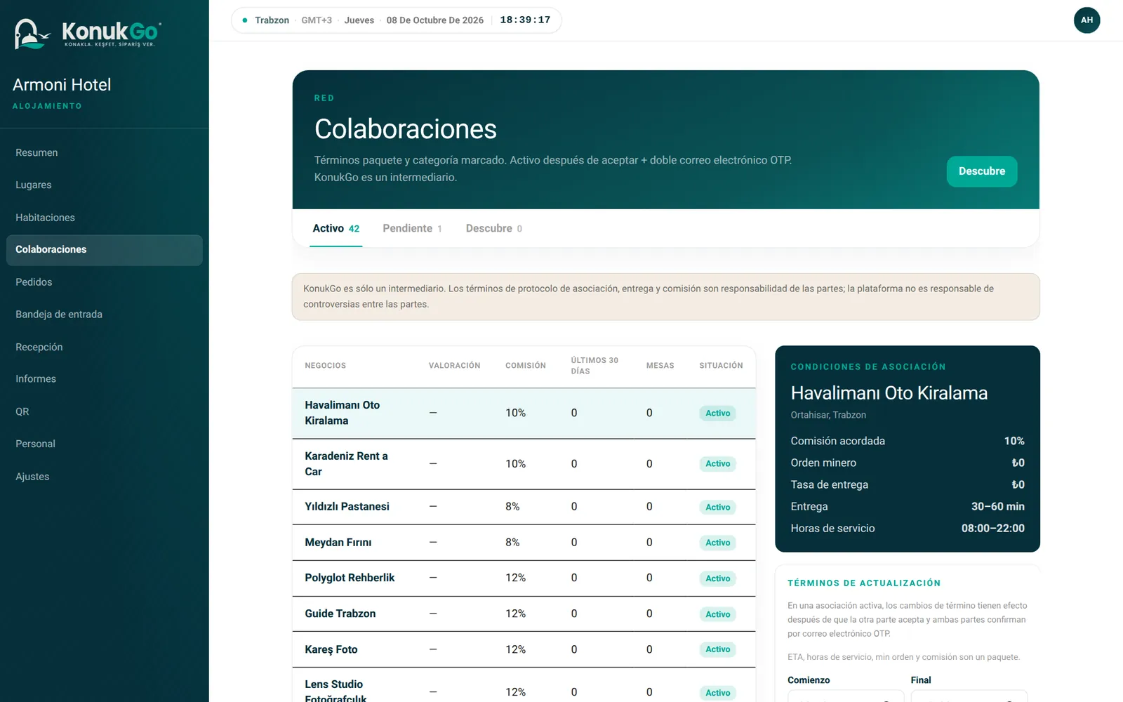Click the Armoni Hotel name in the sidebar
Screen dimensions: 1123x702
[x=62, y=85]
